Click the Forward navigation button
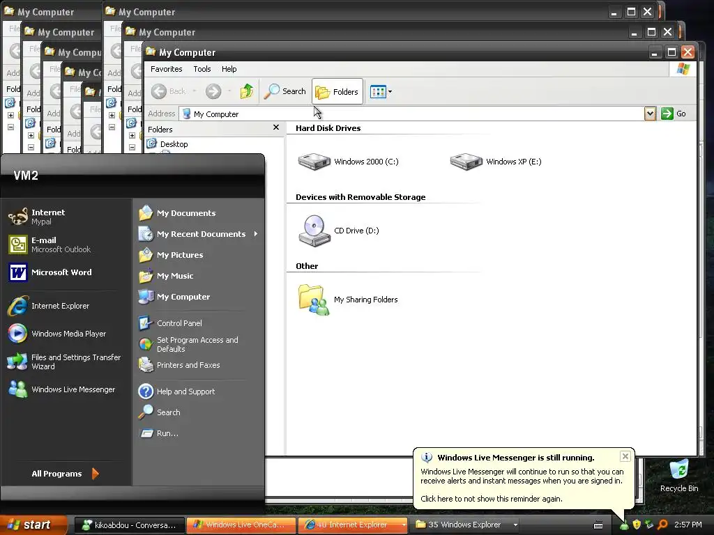This screenshot has width=714, height=535. click(x=213, y=91)
